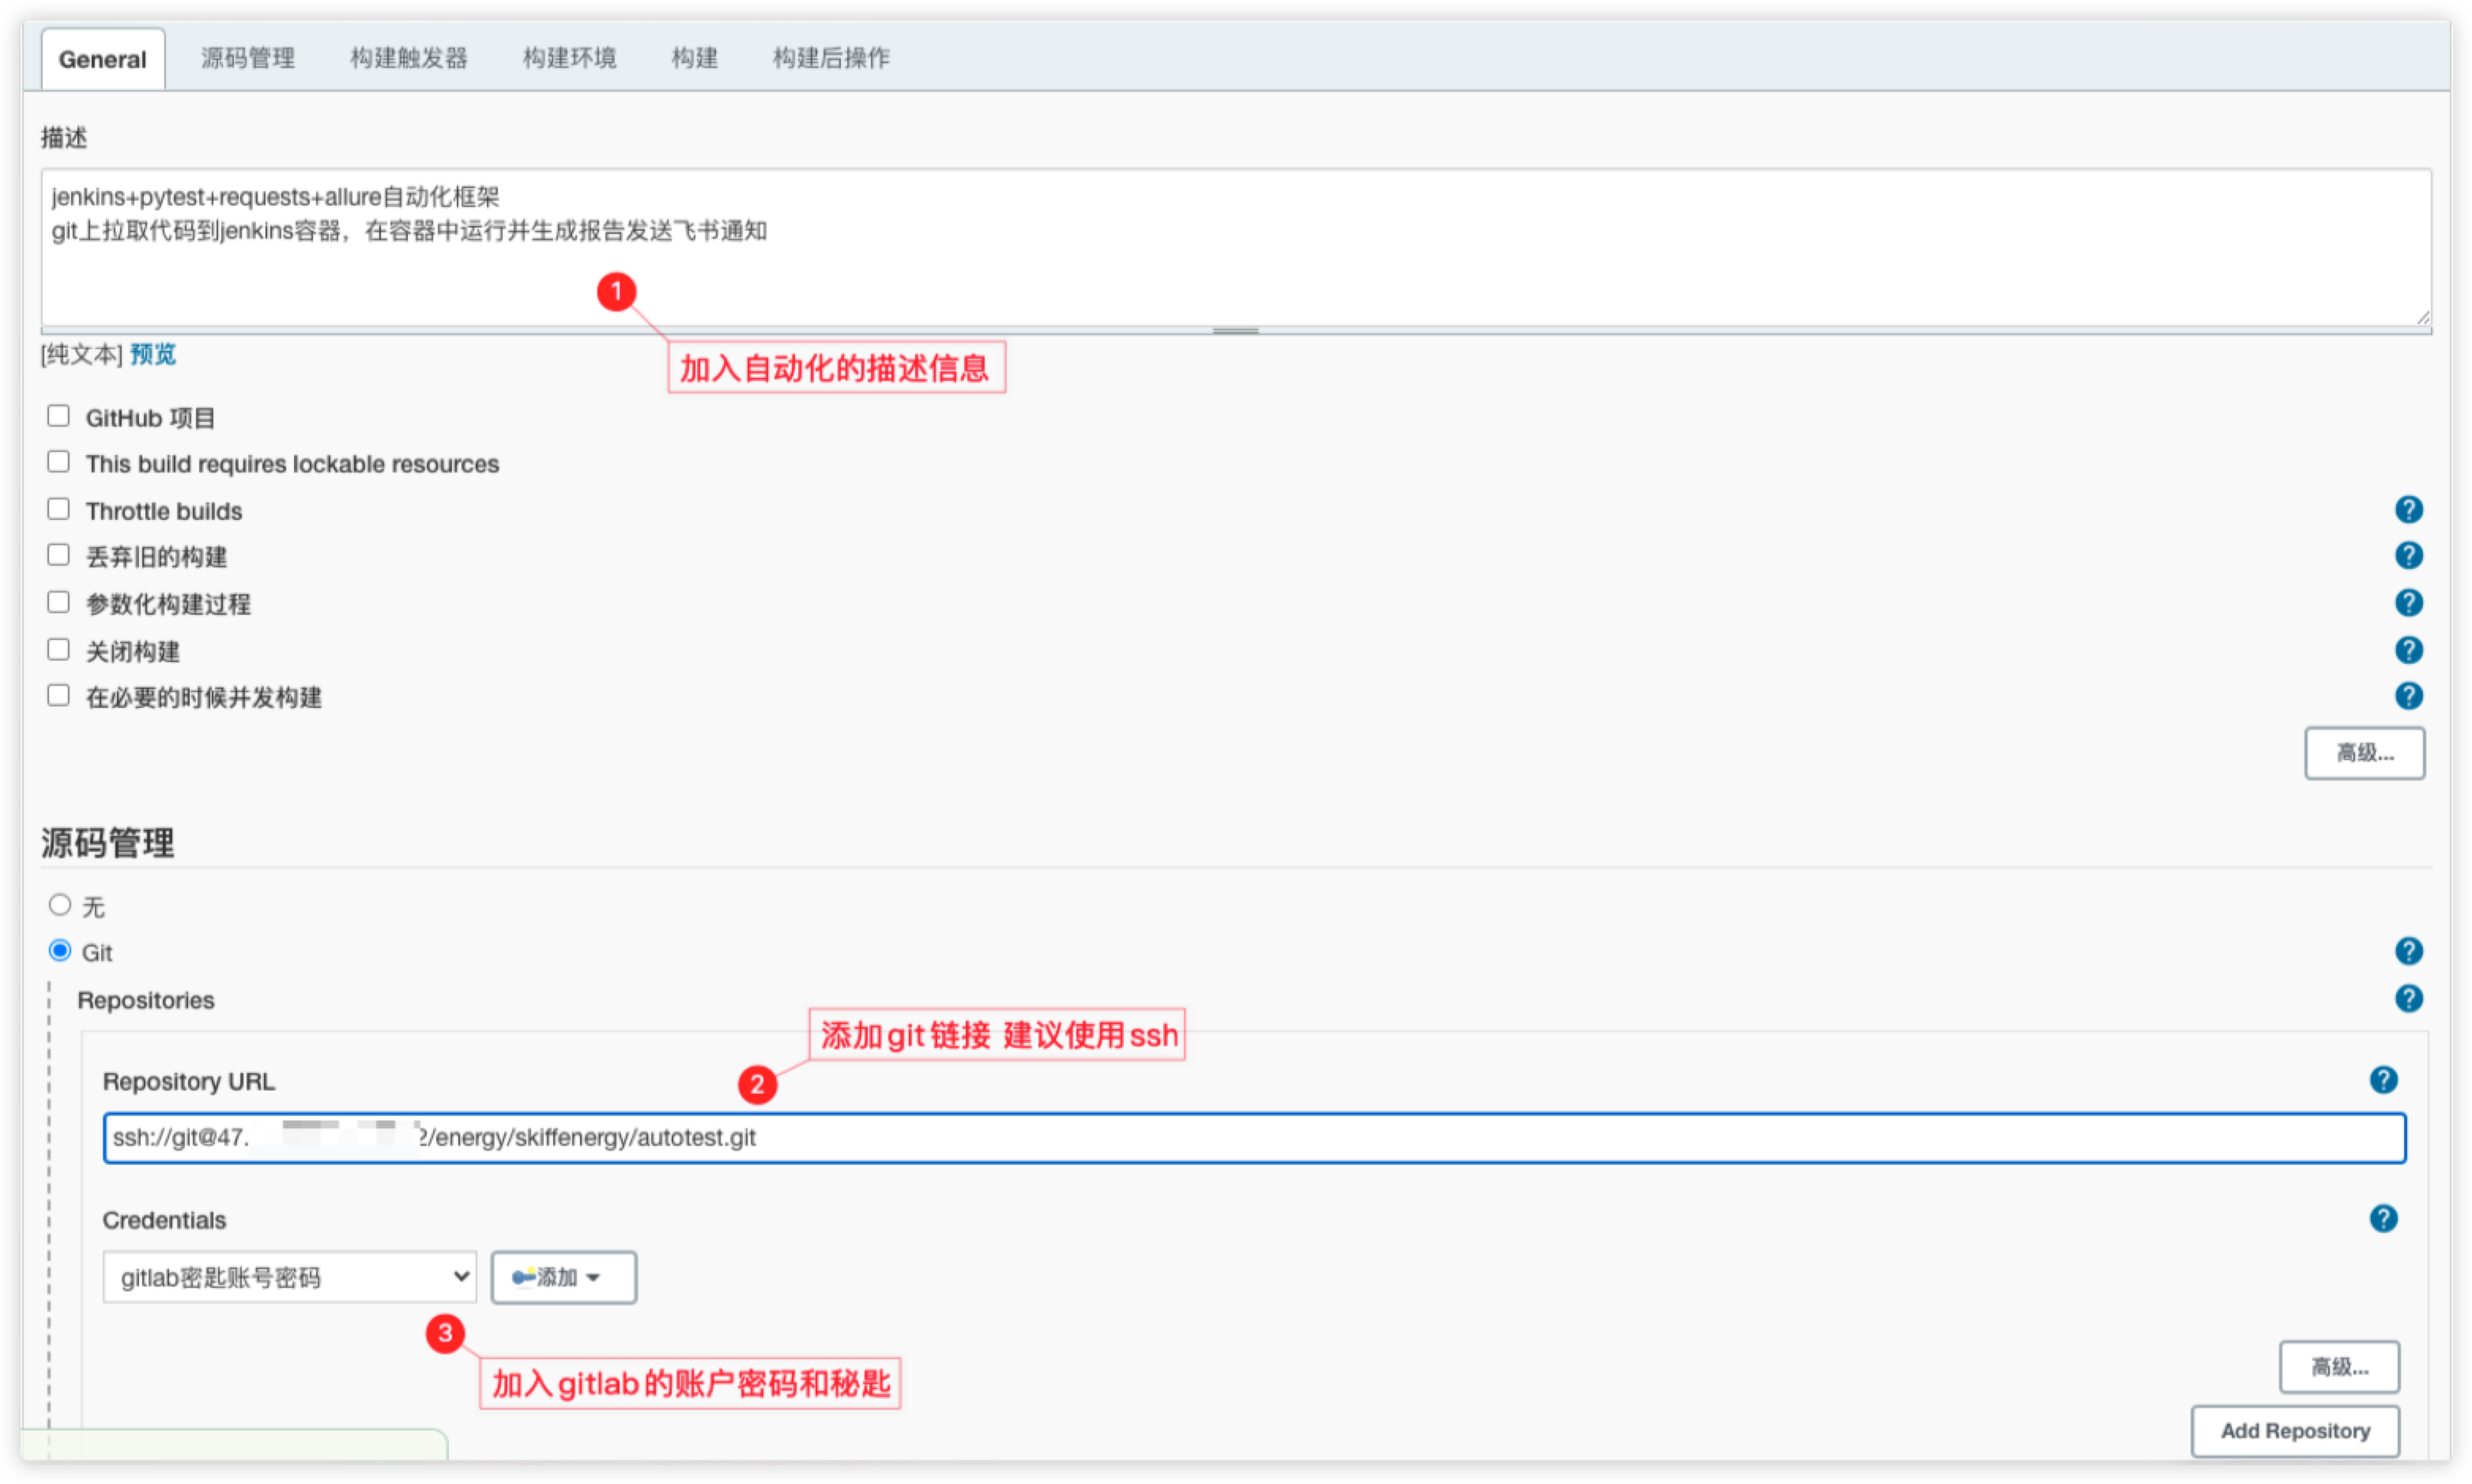Check This build requires lockable resources
Screen dimensions: 2472x1484
tap(59, 462)
